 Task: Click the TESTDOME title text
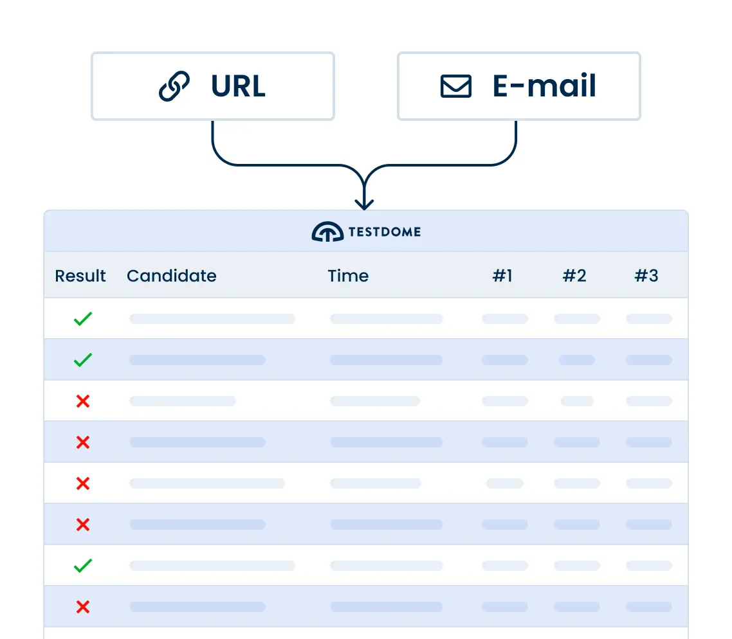[385, 232]
